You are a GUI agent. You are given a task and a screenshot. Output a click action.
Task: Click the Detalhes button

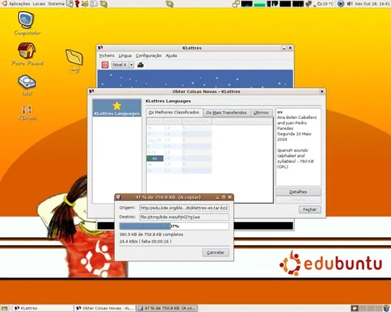tap(298, 192)
